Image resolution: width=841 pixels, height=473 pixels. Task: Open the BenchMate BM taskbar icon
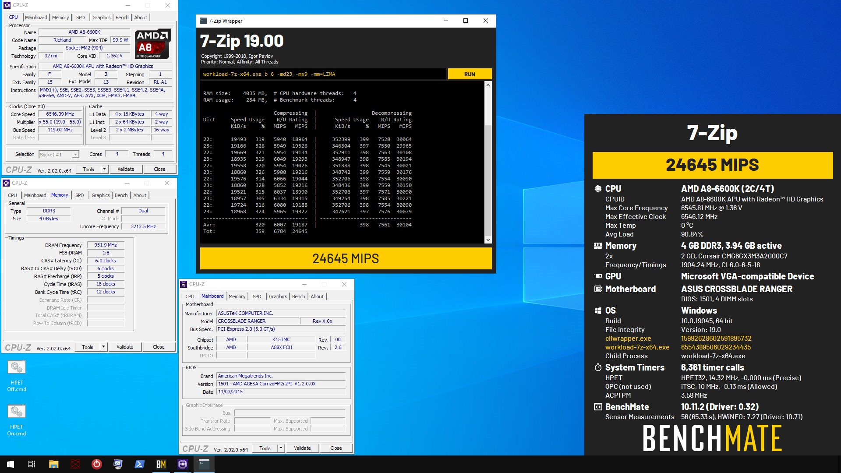click(161, 464)
